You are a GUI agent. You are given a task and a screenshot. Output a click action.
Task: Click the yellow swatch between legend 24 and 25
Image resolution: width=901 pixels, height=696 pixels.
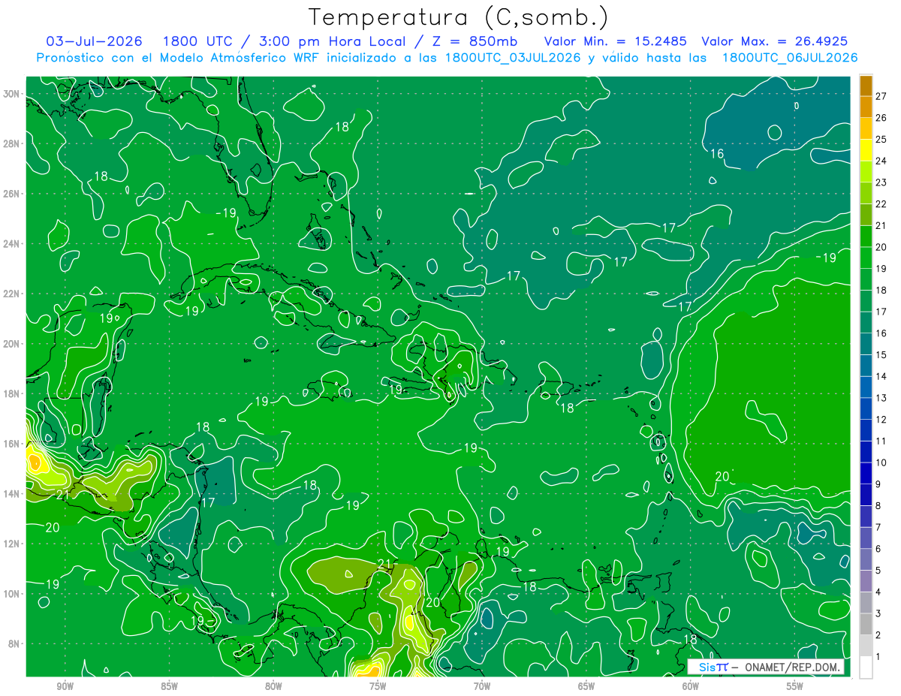click(x=866, y=149)
